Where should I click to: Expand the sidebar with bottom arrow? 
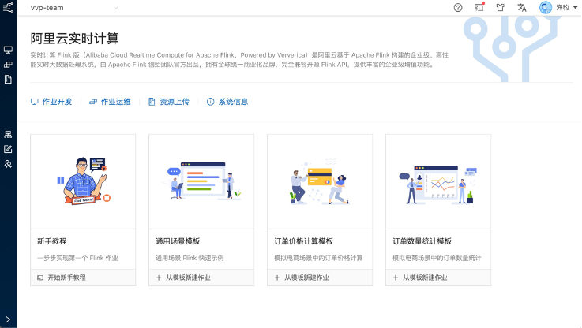pos(8,319)
